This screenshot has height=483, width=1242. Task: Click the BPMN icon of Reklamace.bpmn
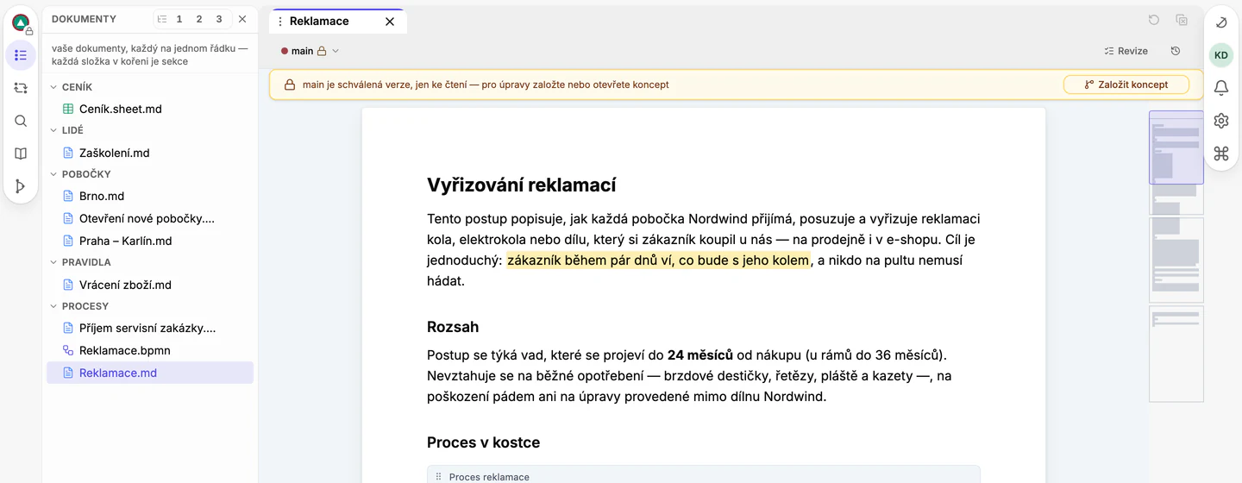68,350
